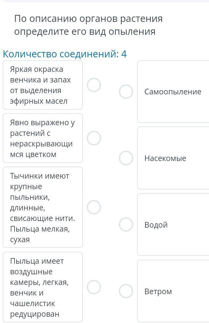Click the 'По описанию органов растения' question heading
Image resolution: width=209 pixels, height=323 pixels.
tap(88, 25)
